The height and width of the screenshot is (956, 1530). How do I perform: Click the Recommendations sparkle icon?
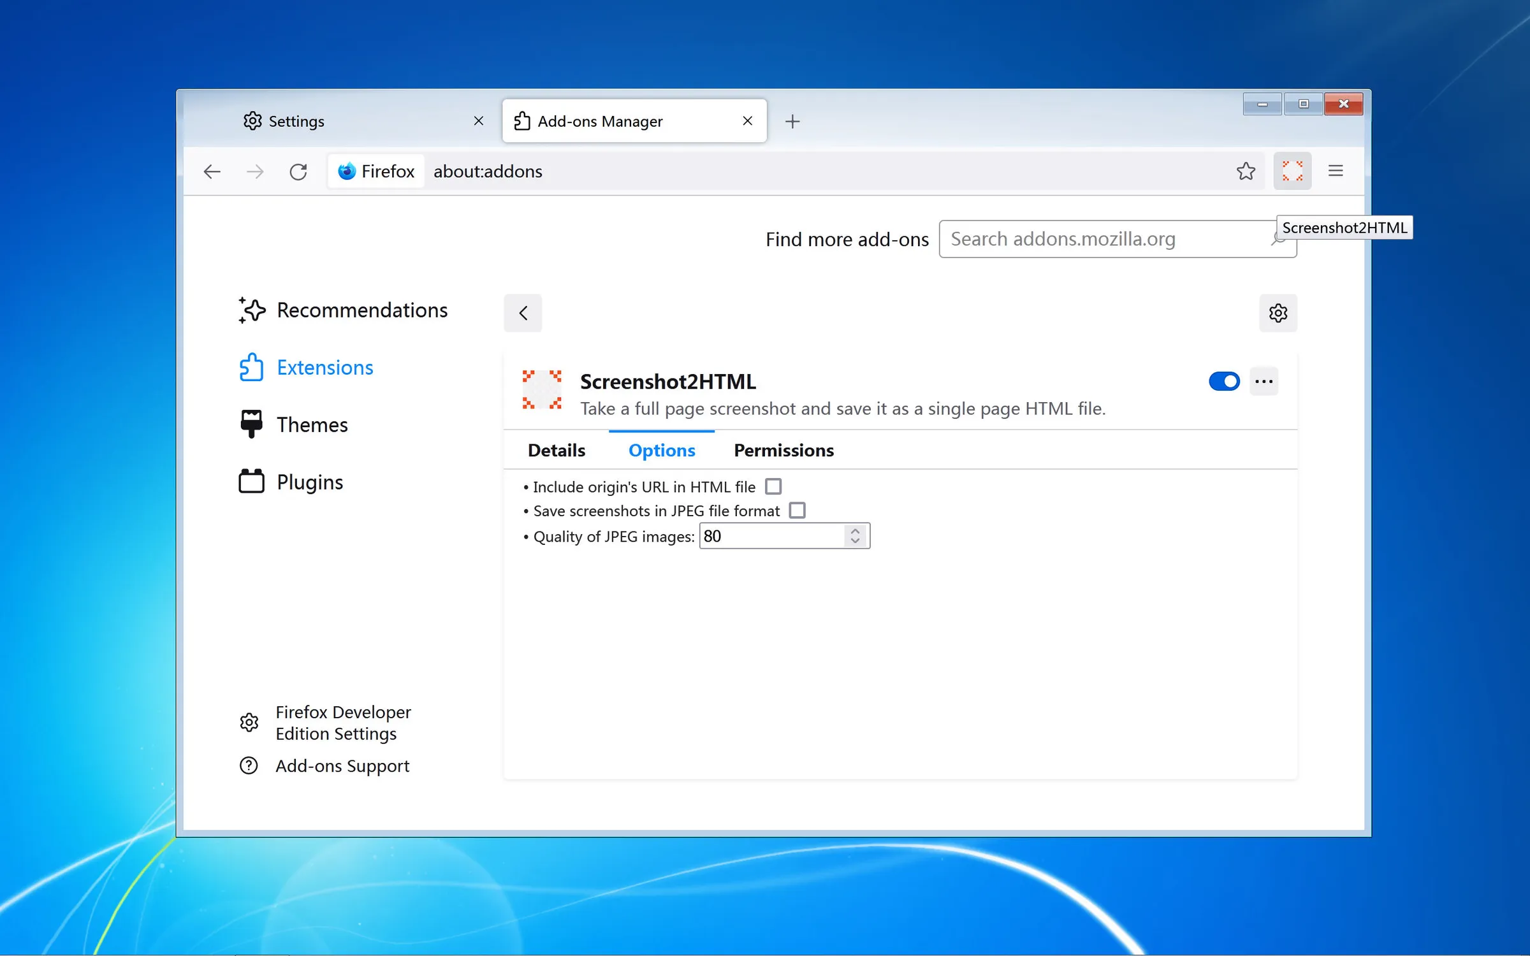click(252, 310)
